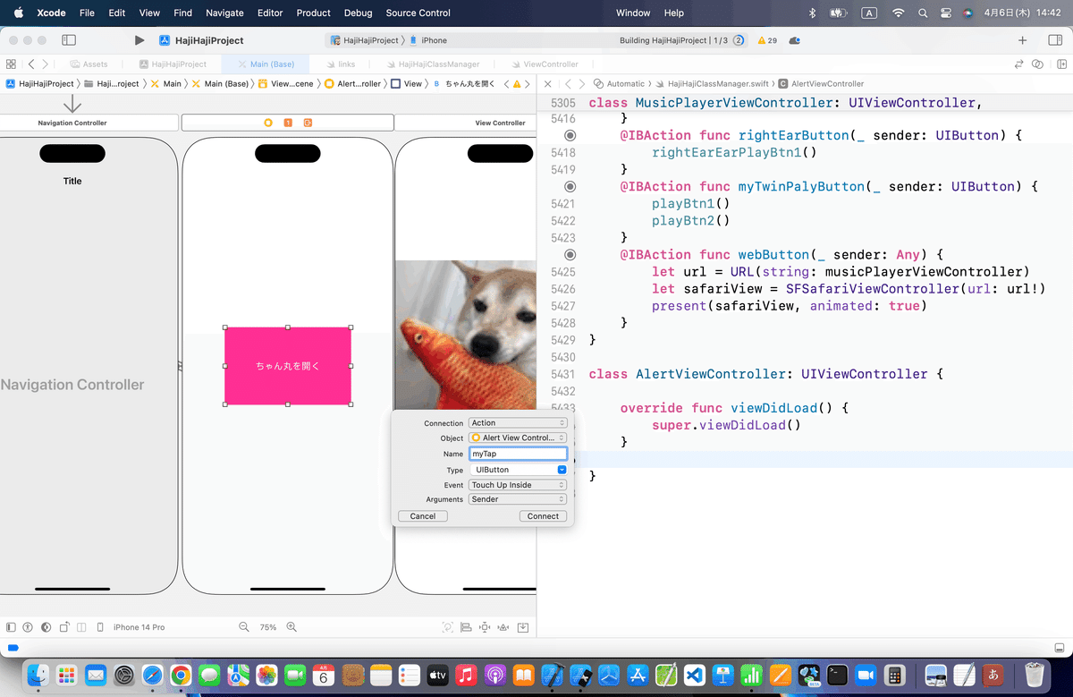Go back in the storyboard editor history
This screenshot has width=1073, height=697.
click(x=31, y=64)
